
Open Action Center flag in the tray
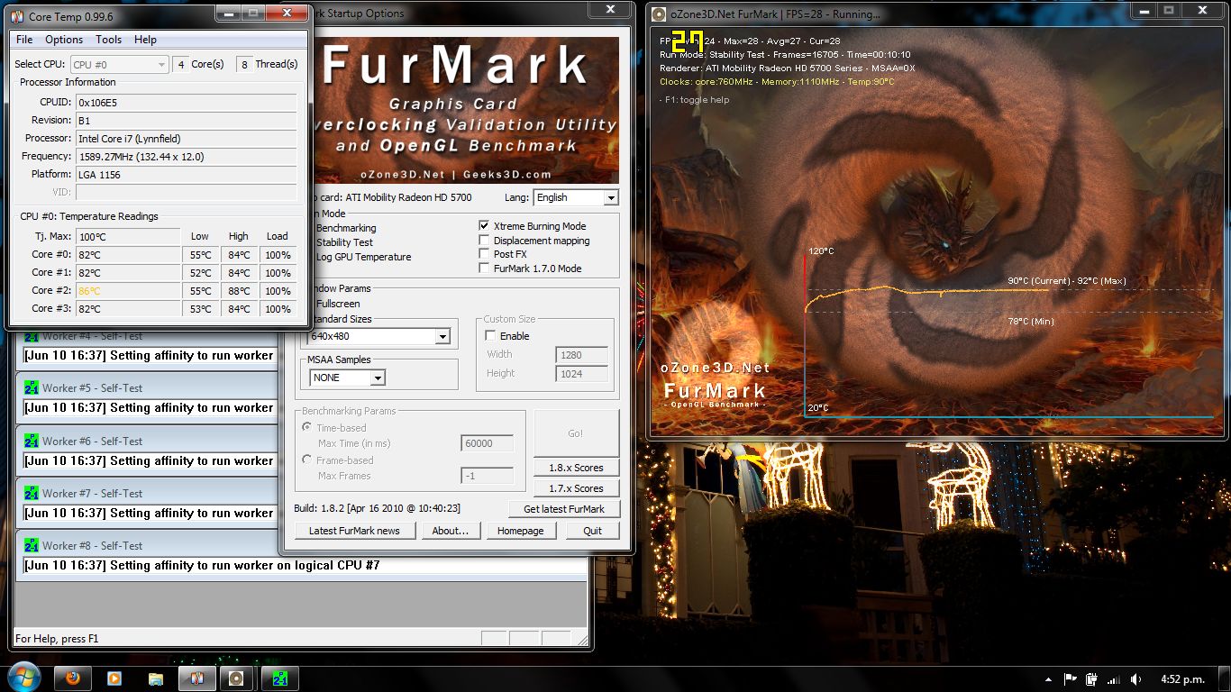tap(1070, 679)
